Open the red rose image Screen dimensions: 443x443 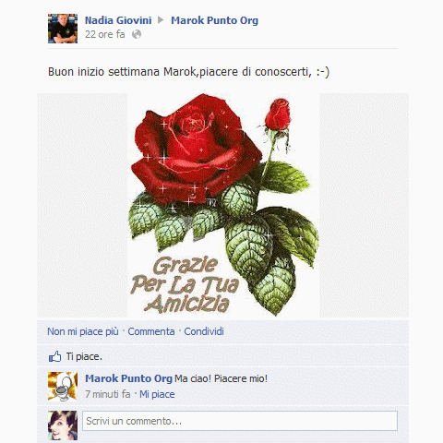(x=223, y=205)
